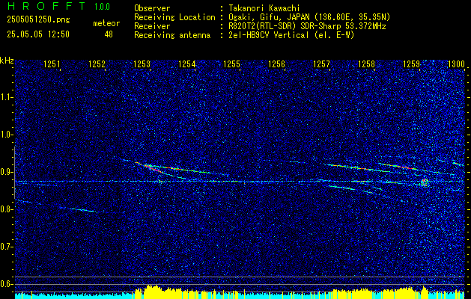471x299 pixels.
Task: Click the 1255 time marker
Action: tap(232, 64)
